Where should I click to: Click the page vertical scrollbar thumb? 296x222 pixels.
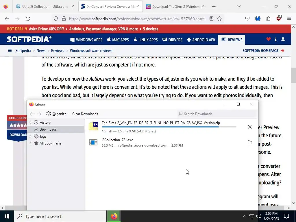click(x=293, y=75)
